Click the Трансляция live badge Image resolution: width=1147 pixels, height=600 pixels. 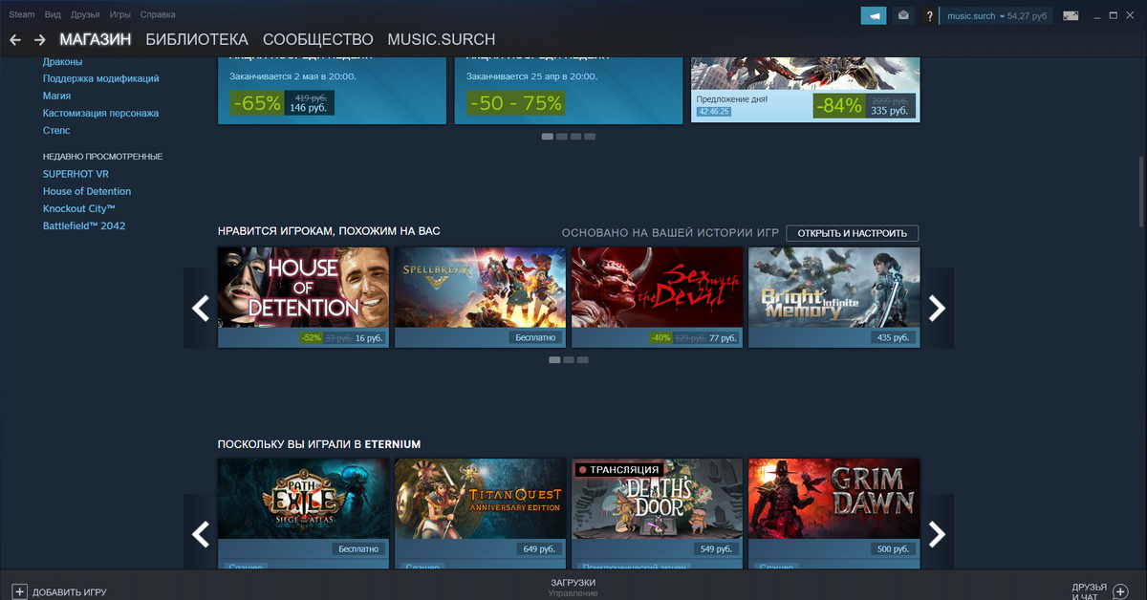click(618, 469)
